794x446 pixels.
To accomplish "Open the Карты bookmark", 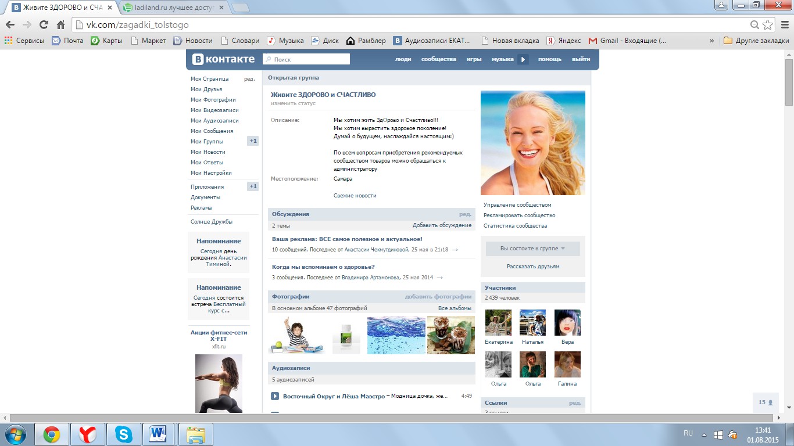I will coord(106,41).
